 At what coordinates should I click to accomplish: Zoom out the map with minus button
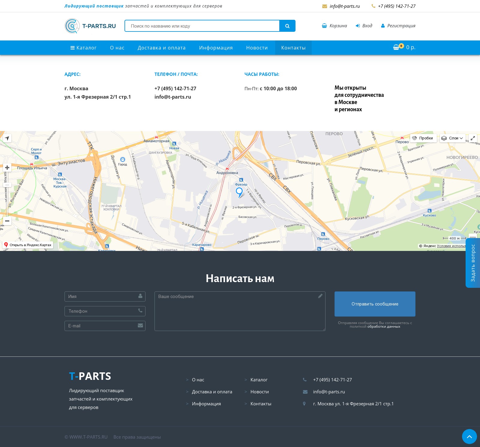7,221
